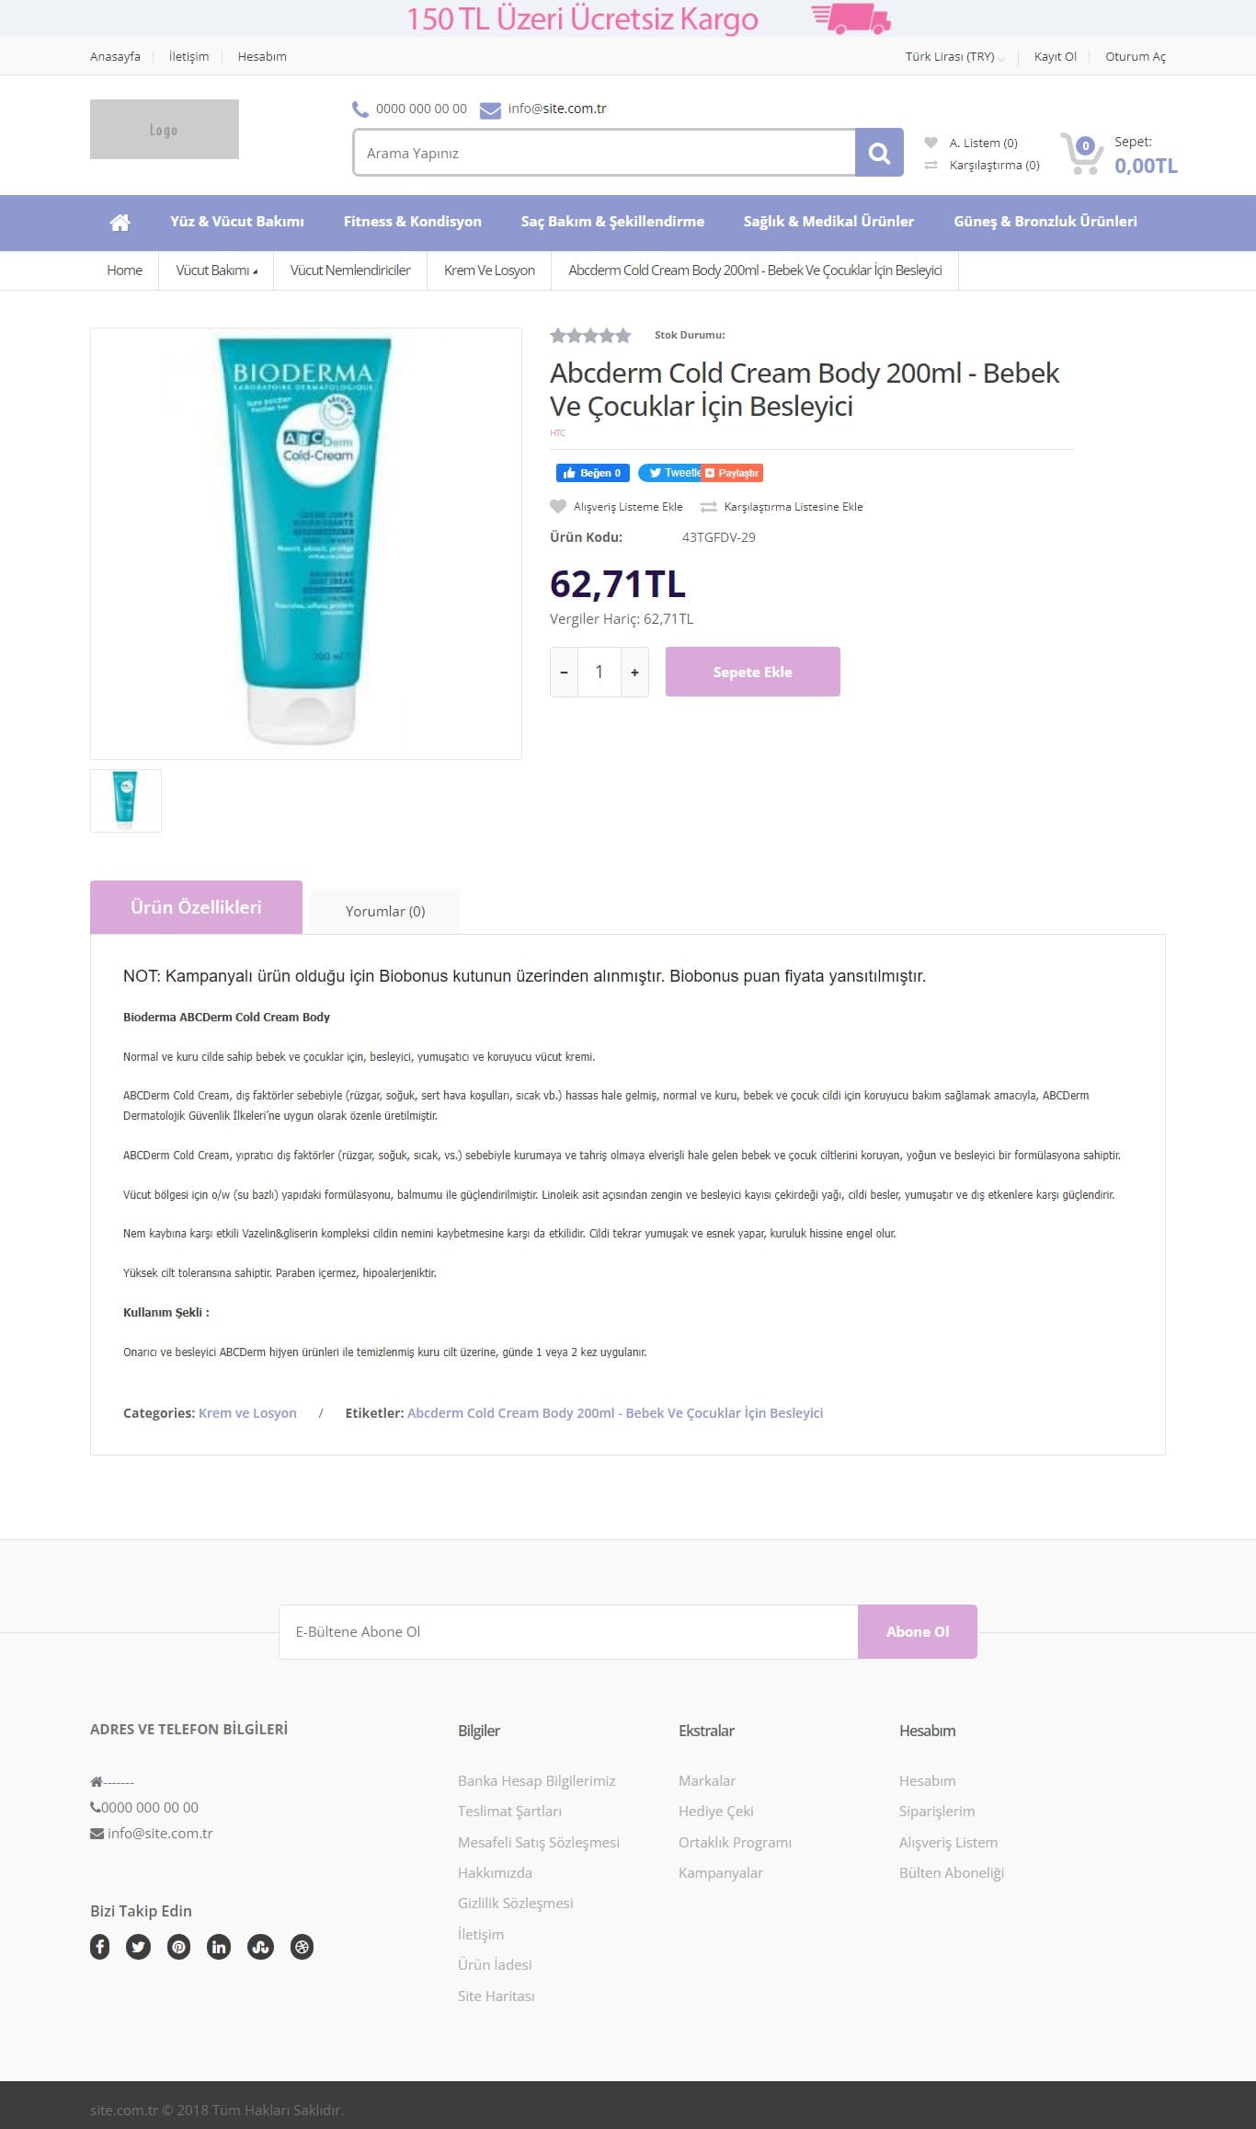
Task: Open the Yüz & Vücut Bakımı menu
Action: (237, 222)
